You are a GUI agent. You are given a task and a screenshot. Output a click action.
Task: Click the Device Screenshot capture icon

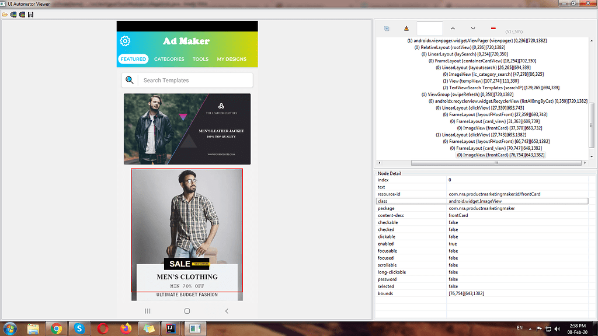click(13, 14)
